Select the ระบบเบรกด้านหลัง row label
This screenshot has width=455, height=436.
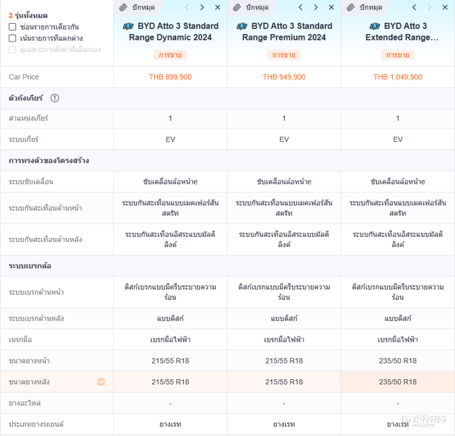36,318
